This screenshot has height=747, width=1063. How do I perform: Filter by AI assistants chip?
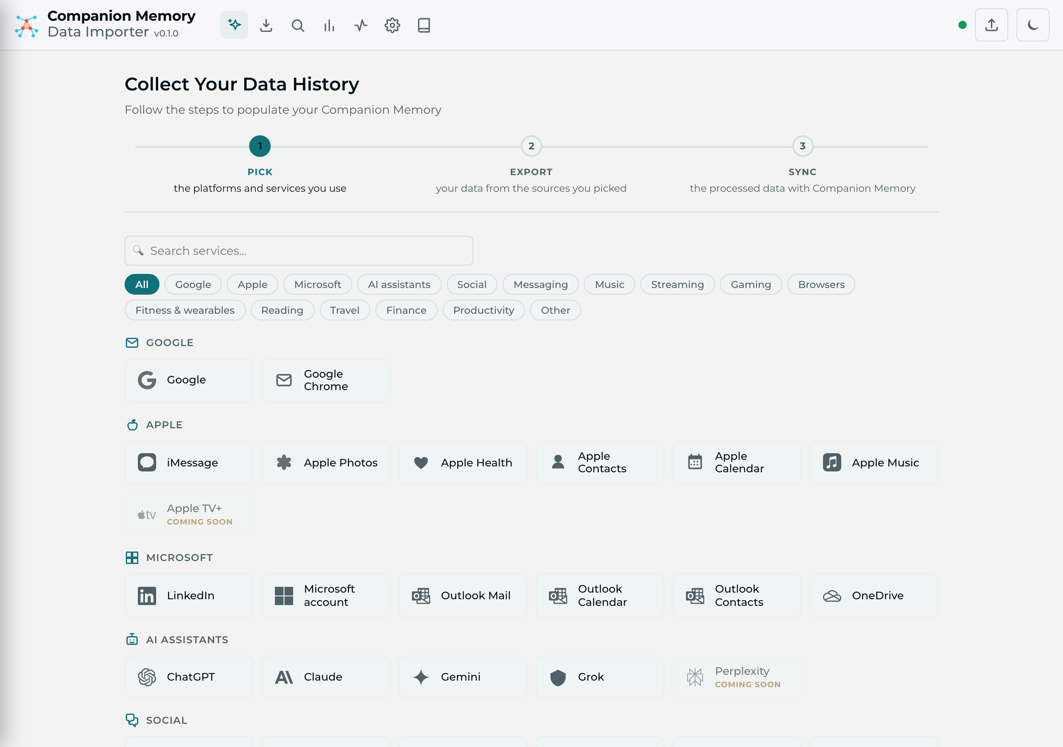click(399, 284)
